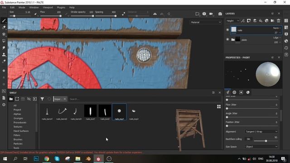Select the Polygon fill tool
290x163 pixels.
click(x=4, y=41)
